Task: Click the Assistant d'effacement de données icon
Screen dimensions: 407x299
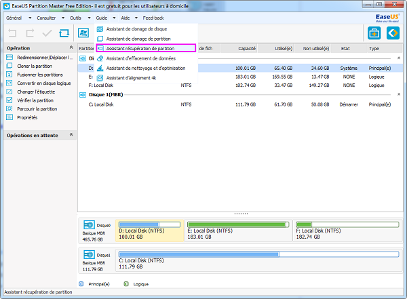Action: 100,58
